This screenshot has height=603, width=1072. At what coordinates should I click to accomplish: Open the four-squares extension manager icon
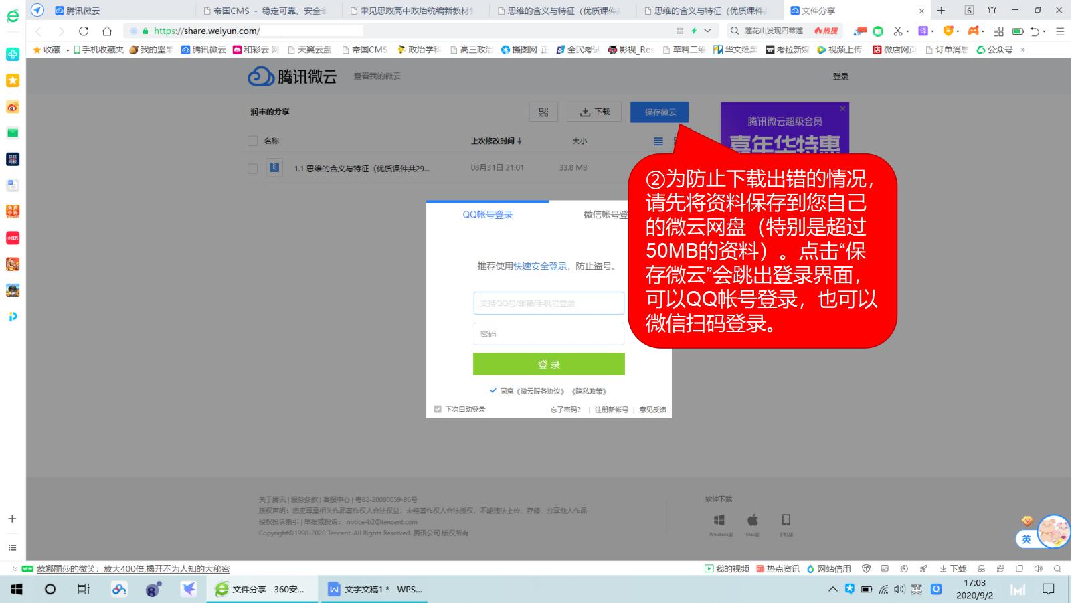(998, 31)
